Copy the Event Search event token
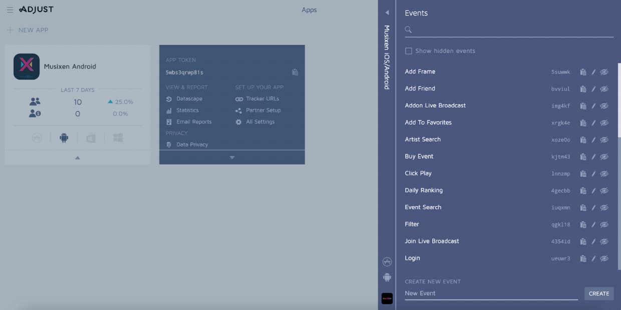The height and width of the screenshot is (310, 621). tap(583, 208)
